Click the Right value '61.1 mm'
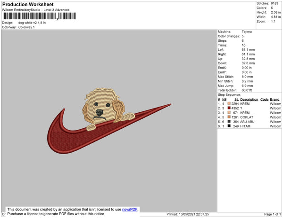The height and width of the screenshot is (218, 283). point(248,54)
